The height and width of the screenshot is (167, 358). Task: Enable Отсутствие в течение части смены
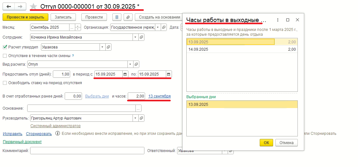[5, 56]
